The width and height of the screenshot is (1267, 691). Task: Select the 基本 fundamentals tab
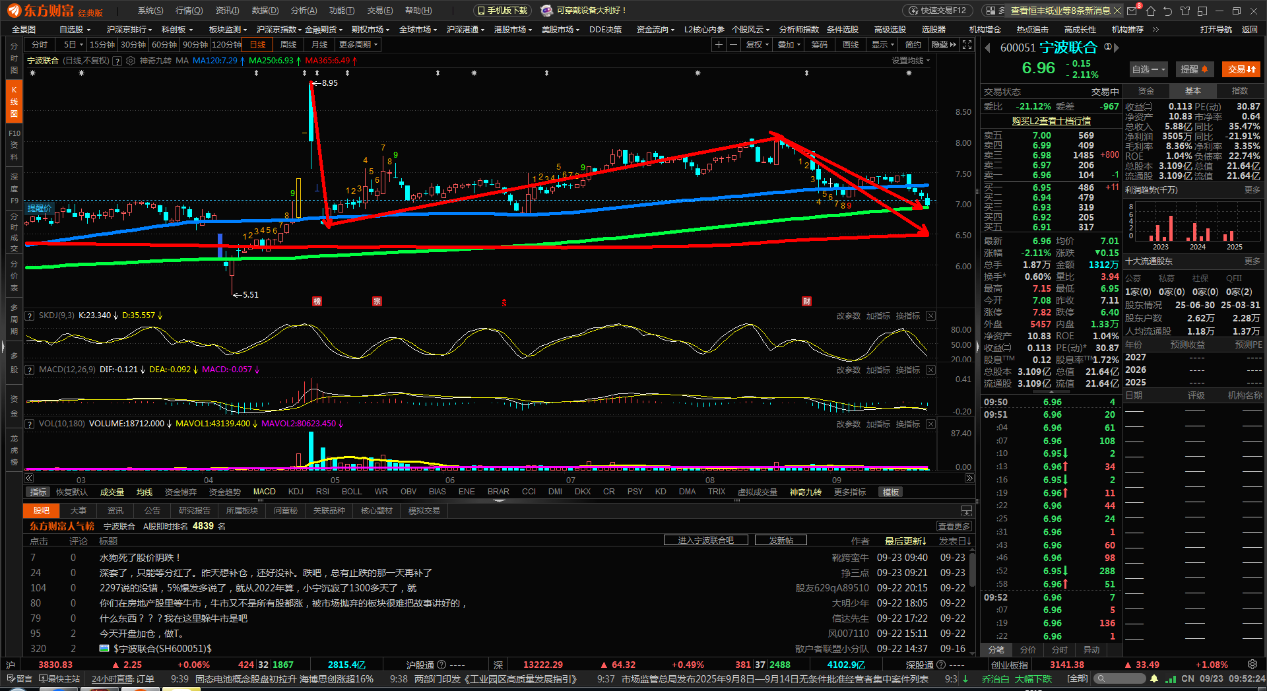tap(1192, 91)
